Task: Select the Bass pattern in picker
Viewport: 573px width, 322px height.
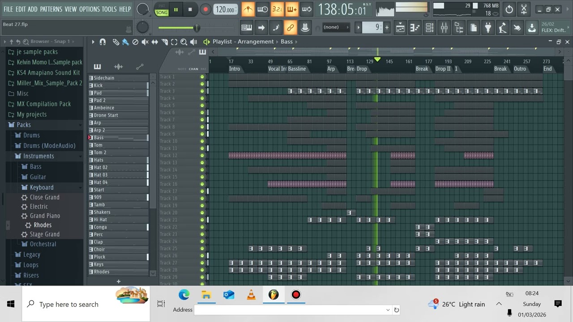Action: click(x=118, y=138)
